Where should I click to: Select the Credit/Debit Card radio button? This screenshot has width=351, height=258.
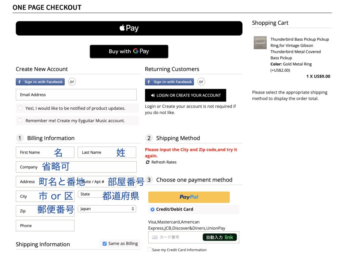tap(153, 209)
